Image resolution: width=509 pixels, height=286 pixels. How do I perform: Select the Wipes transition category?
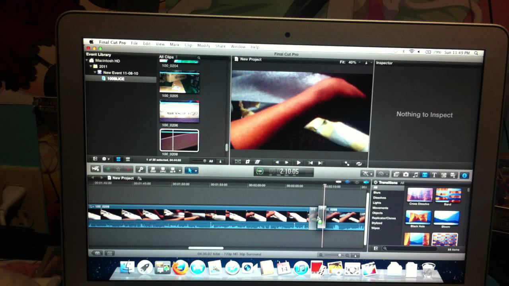pyautogui.click(x=375, y=228)
